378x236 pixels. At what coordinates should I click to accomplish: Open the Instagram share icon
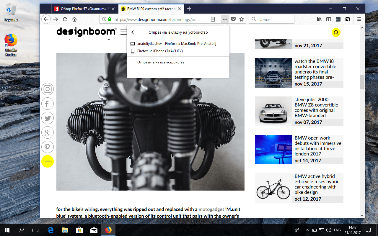point(48,89)
